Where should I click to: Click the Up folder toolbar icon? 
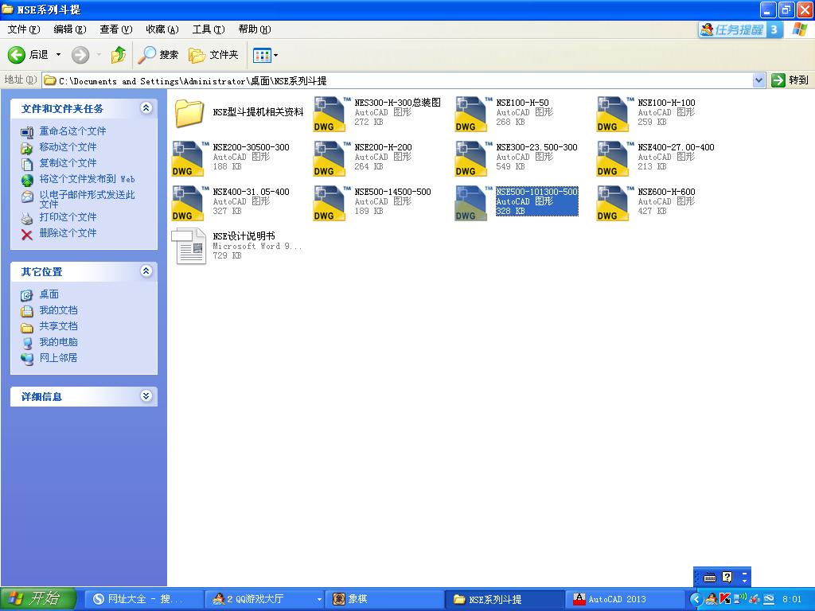tap(118, 55)
